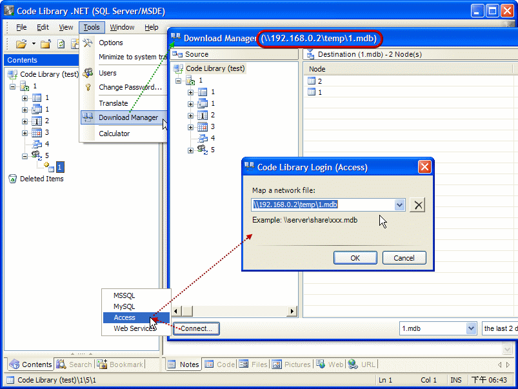This screenshot has width=518, height=389.
Task: Select users icon node 5 in Contents
Action: click(x=36, y=155)
